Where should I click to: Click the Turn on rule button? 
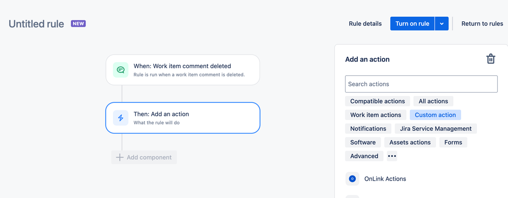(412, 23)
